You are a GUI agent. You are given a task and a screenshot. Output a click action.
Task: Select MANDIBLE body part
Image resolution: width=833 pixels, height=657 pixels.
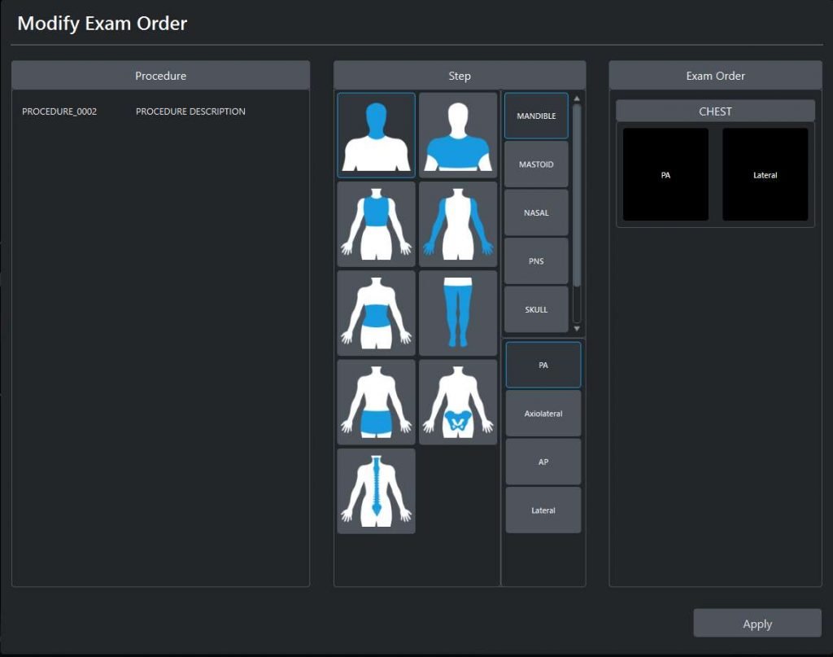pyautogui.click(x=536, y=116)
